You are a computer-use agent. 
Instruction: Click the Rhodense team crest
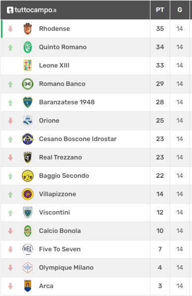(28, 29)
